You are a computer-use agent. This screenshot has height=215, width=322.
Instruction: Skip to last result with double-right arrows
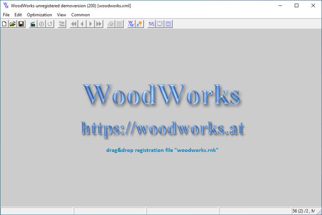[x=99, y=24]
